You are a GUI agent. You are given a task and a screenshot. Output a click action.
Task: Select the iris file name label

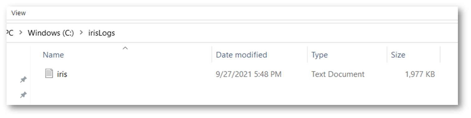(62, 74)
